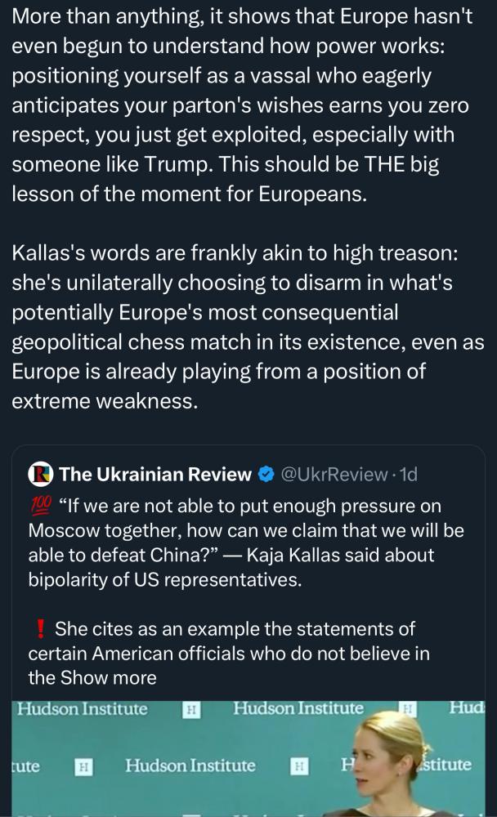
Task: Open the 1d timestamp of quoted post
Action: point(409,475)
